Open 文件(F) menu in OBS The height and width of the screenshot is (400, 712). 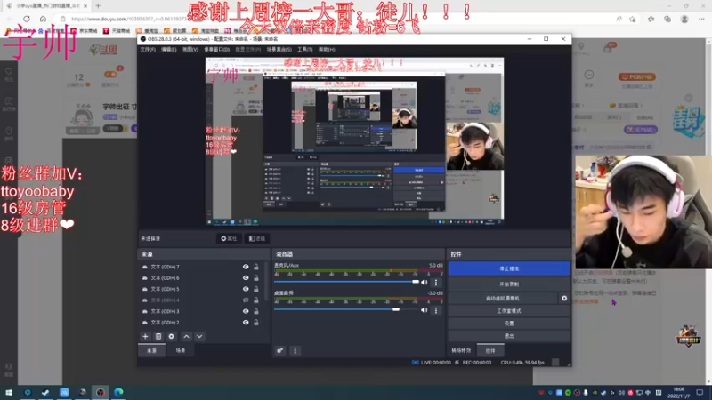[x=148, y=50]
